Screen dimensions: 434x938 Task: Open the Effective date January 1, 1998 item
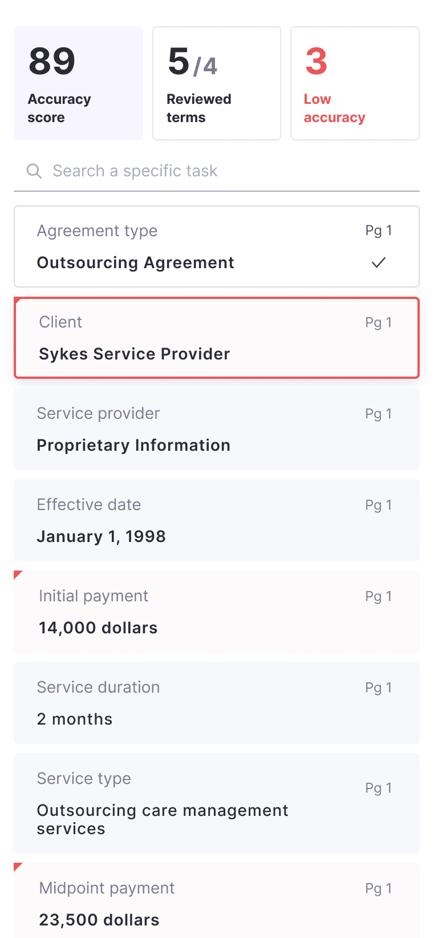point(217,520)
